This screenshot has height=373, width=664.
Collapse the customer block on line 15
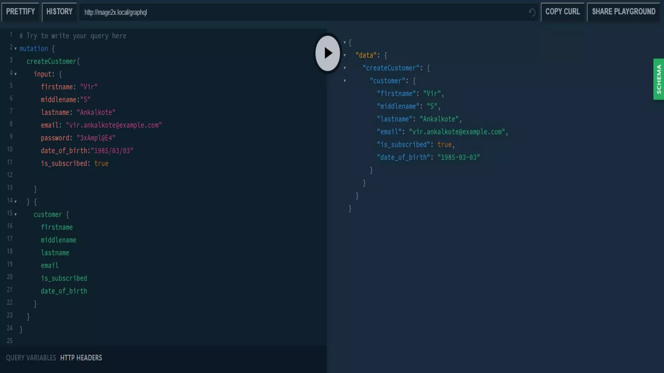pyautogui.click(x=16, y=214)
